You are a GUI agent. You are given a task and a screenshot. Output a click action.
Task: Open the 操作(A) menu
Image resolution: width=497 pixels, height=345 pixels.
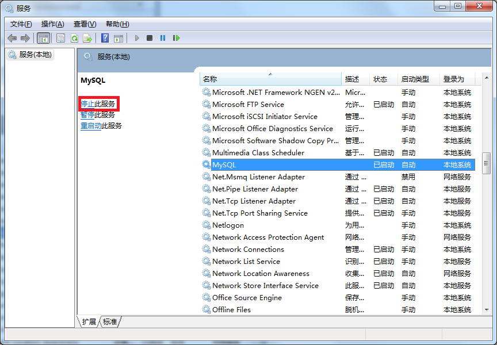pos(52,24)
